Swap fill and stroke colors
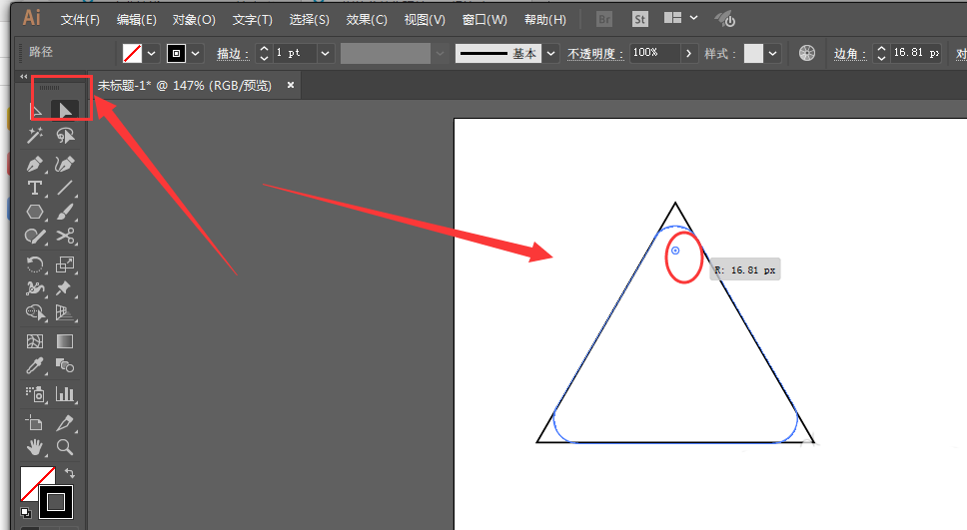Screen dimensions: 967x530 (x=70, y=473)
